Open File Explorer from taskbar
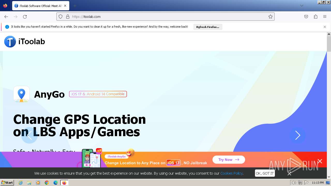 tap(29, 183)
